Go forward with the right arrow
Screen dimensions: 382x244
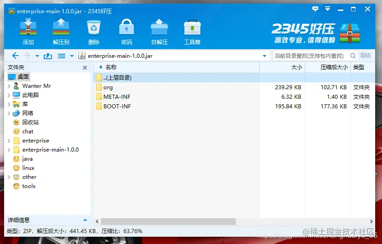point(27,56)
